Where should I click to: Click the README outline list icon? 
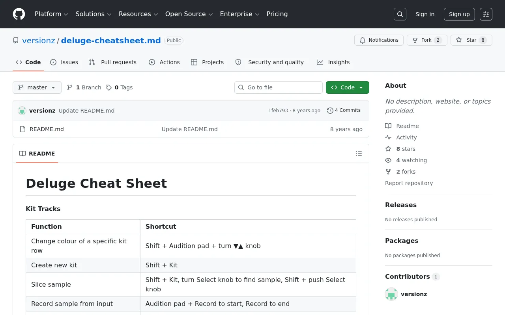pyautogui.click(x=359, y=154)
